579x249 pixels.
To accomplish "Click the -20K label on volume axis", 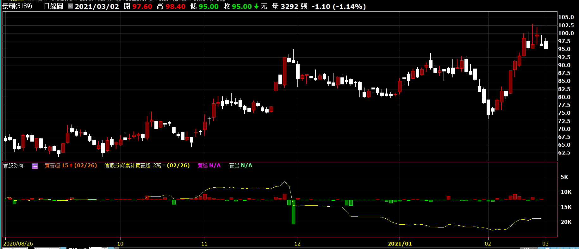I will click(565, 222).
